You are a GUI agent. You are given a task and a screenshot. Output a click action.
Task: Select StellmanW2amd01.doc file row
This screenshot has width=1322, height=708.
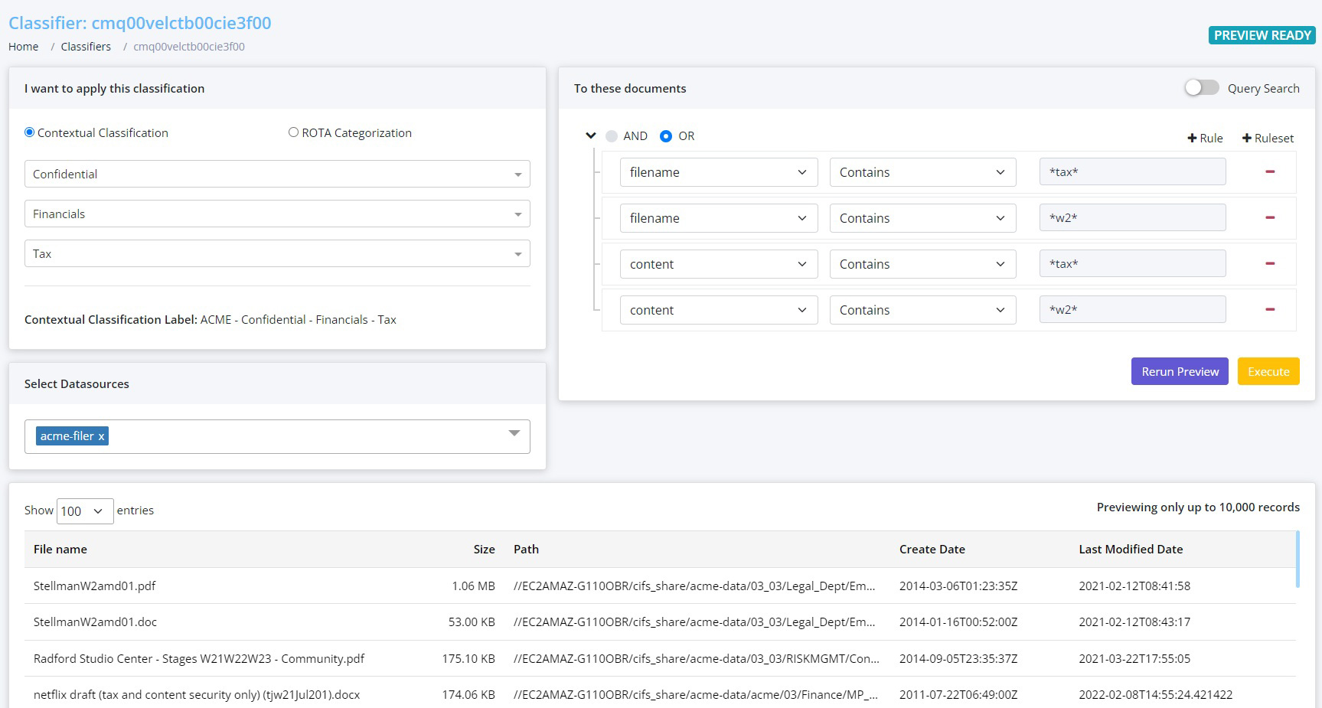661,622
